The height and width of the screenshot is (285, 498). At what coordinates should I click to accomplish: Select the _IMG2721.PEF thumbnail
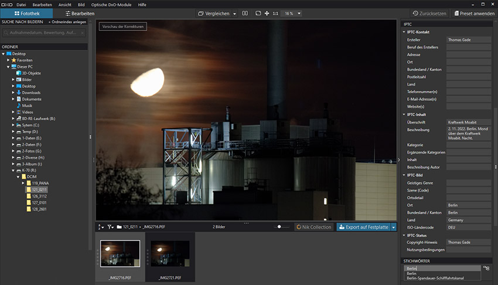(x=170, y=253)
